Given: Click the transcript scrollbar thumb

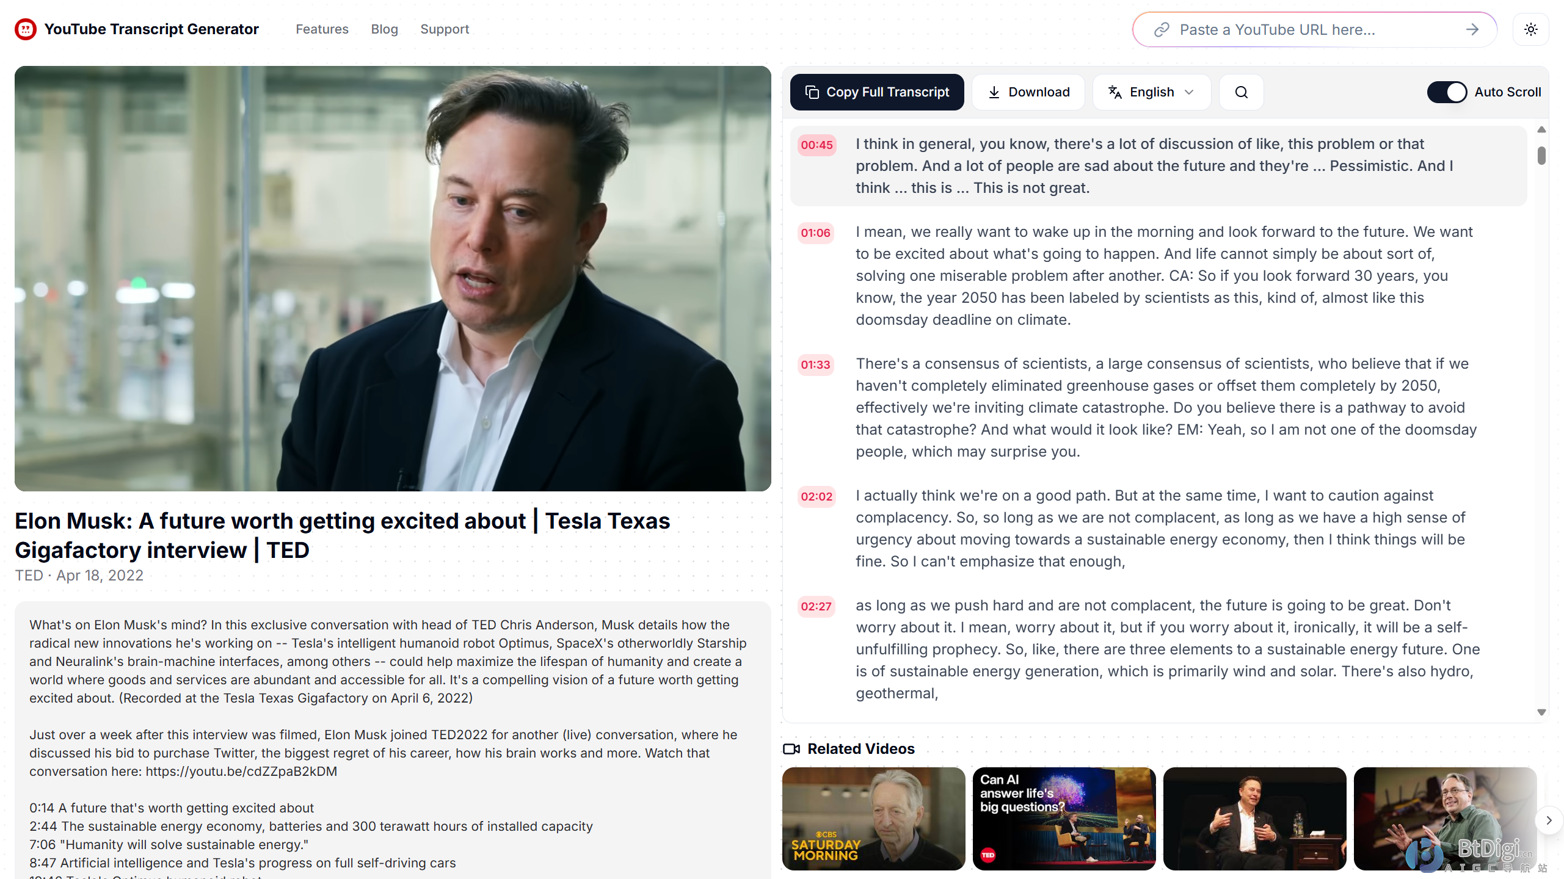Looking at the screenshot, I should [x=1541, y=155].
